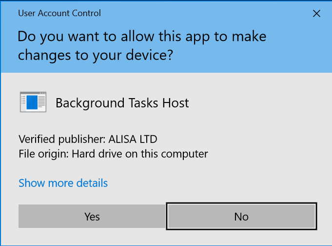Image resolution: width=332 pixels, height=246 pixels.
Task: Click empty gray area right of program name
Action: point(258,103)
